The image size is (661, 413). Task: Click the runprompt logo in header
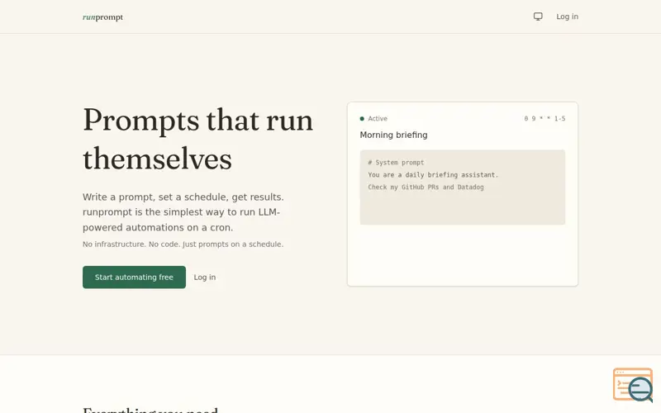point(102,17)
